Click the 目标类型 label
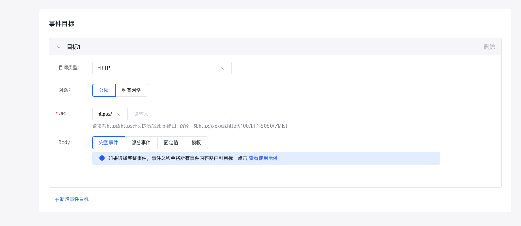This screenshot has height=226, width=521. click(x=69, y=68)
